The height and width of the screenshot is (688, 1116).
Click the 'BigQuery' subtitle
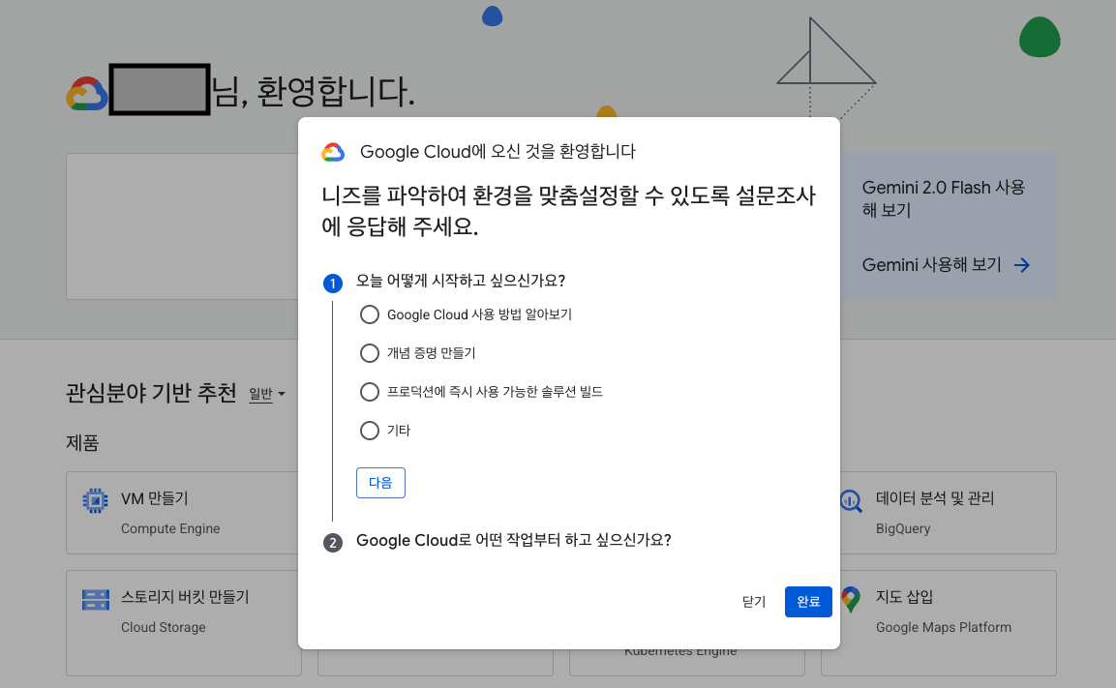903,528
